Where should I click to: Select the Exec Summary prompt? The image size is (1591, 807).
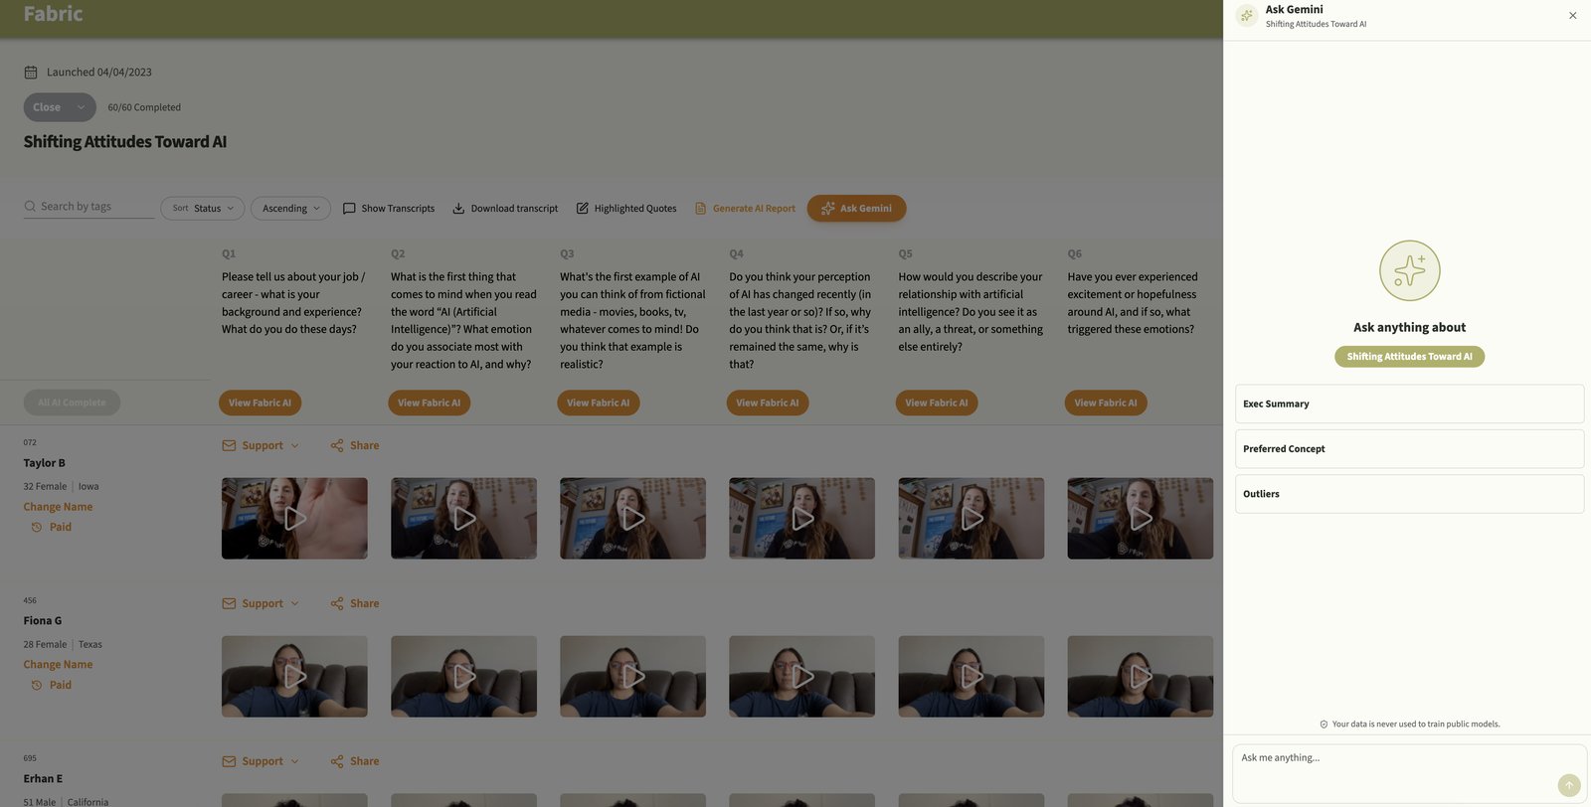1409,404
